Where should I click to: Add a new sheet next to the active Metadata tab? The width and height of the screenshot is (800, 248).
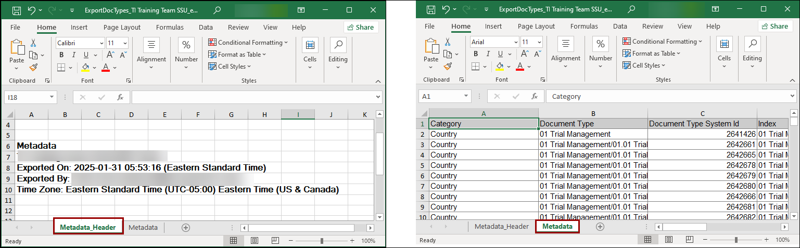pyautogui.click(x=600, y=227)
